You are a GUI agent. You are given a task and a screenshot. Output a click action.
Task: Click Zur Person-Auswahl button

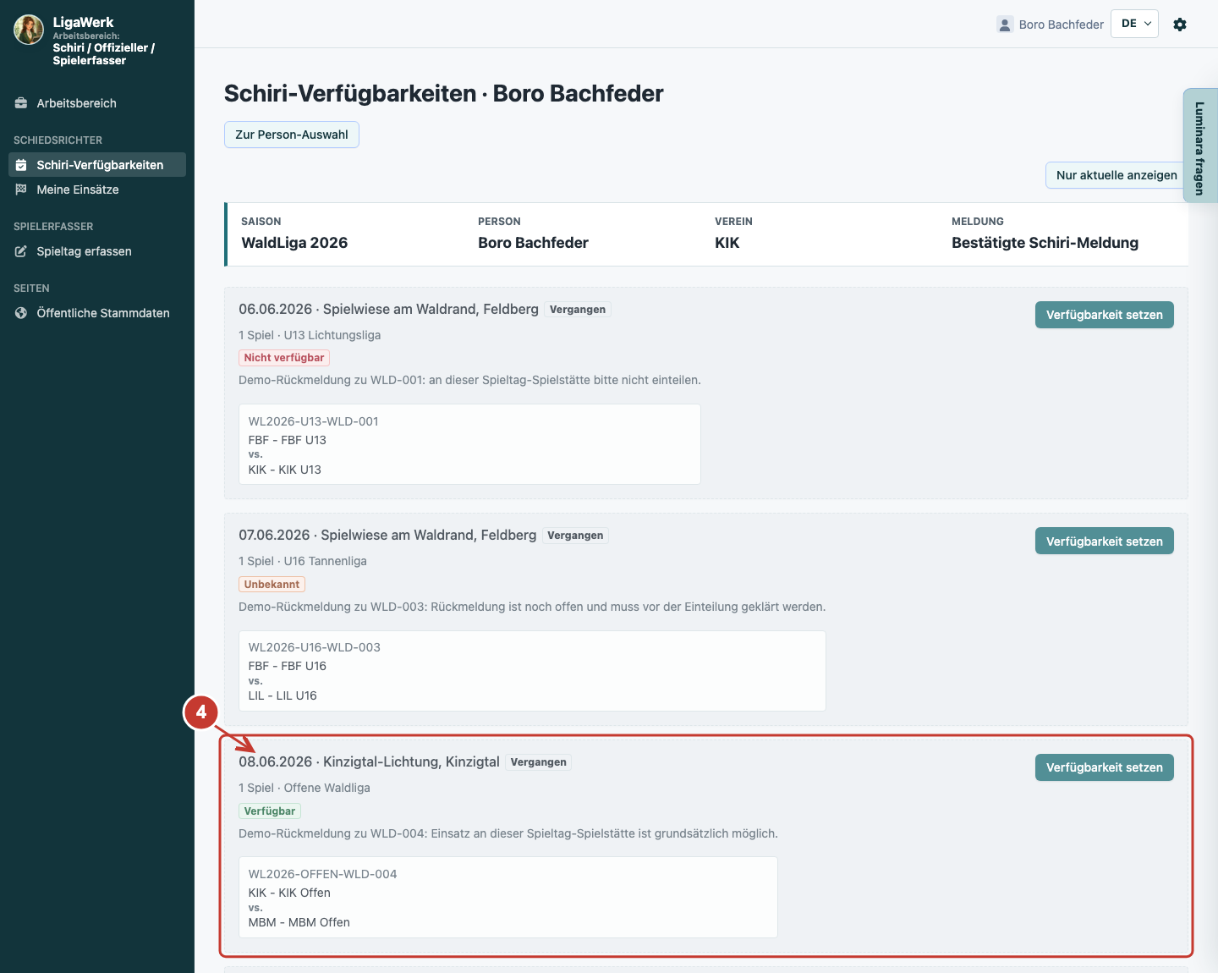292,135
